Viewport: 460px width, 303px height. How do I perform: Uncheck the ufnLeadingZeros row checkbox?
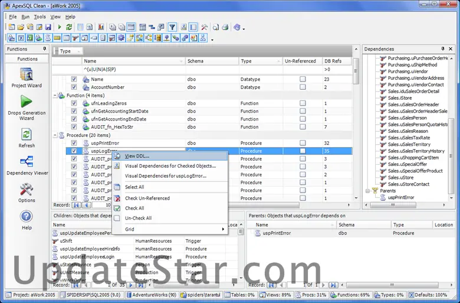pyautogui.click(x=74, y=103)
